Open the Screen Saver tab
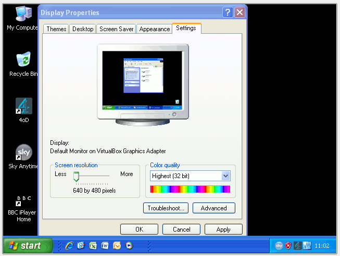Image resolution: width=340 pixels, height=256 pixels. click(116, 29)
